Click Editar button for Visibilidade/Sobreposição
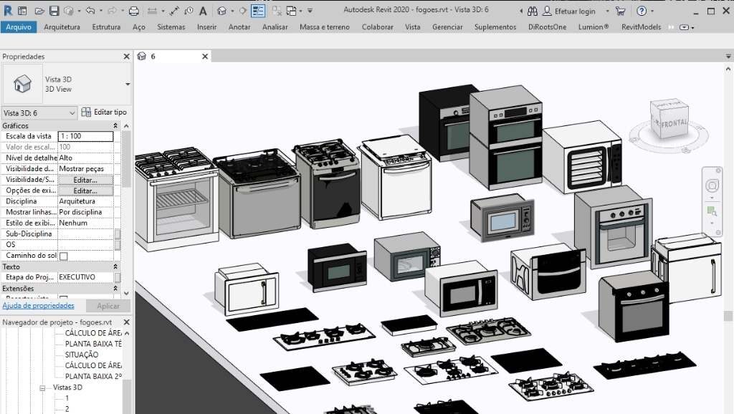This screenshot has height=414, width=734. click(x=85, y=180)
